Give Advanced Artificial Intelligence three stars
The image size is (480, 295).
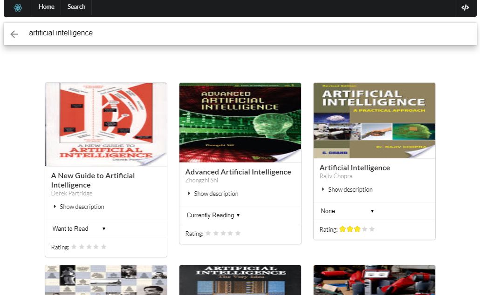tap(223, 233)
